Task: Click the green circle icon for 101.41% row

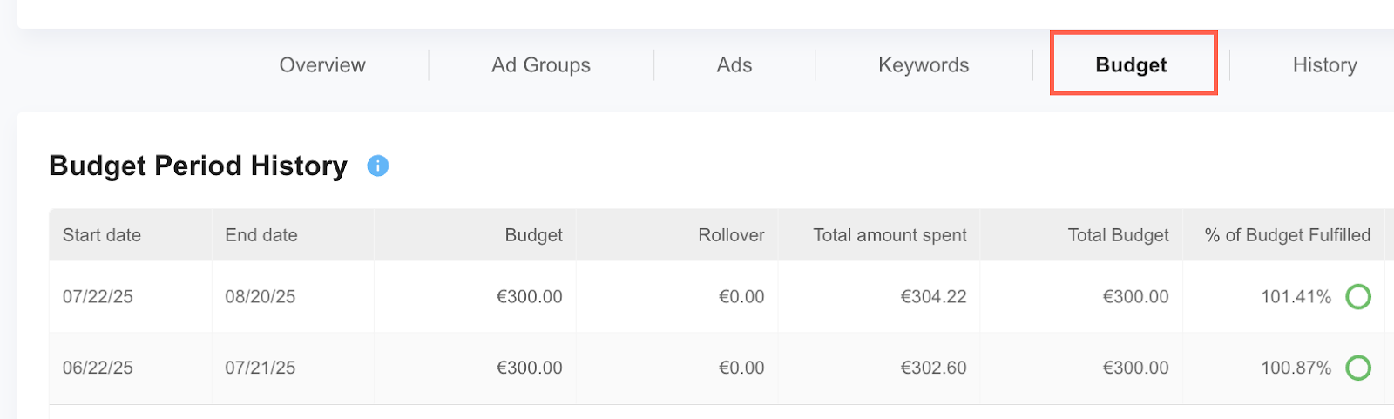Action: pyautogui.click(x=1357, y=297)
